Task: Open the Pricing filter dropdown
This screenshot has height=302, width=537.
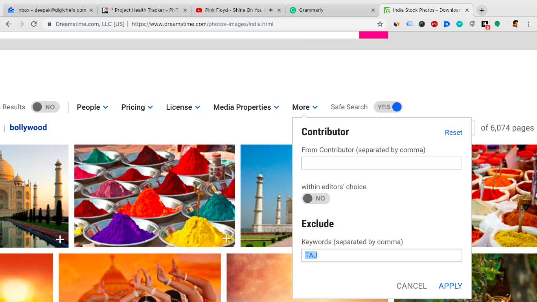Action: pyautogui.click(x=137, y=107)
